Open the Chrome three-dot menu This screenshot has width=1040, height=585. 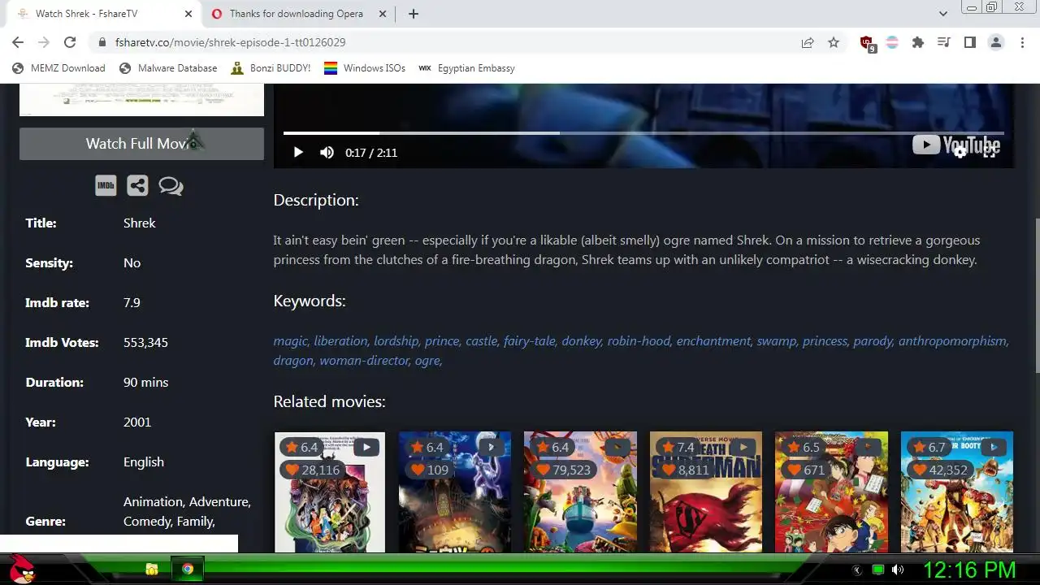tap(1021, 42)
